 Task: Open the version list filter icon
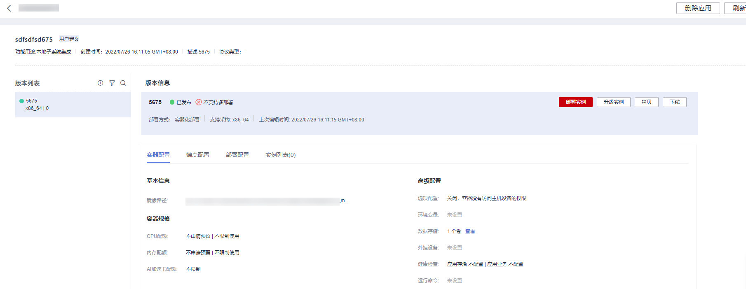tap(112, 83)
